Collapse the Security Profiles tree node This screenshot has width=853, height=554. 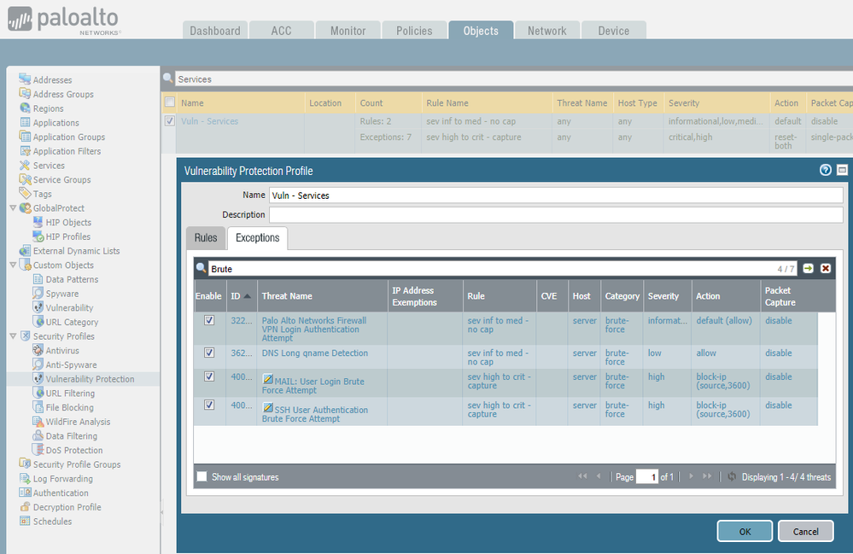tap(13, 336)
